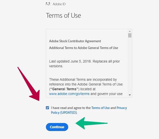Click the Additional Terms to Adobe General line
This screenshot has height=139, width=159.
click(x=84, y=48)
